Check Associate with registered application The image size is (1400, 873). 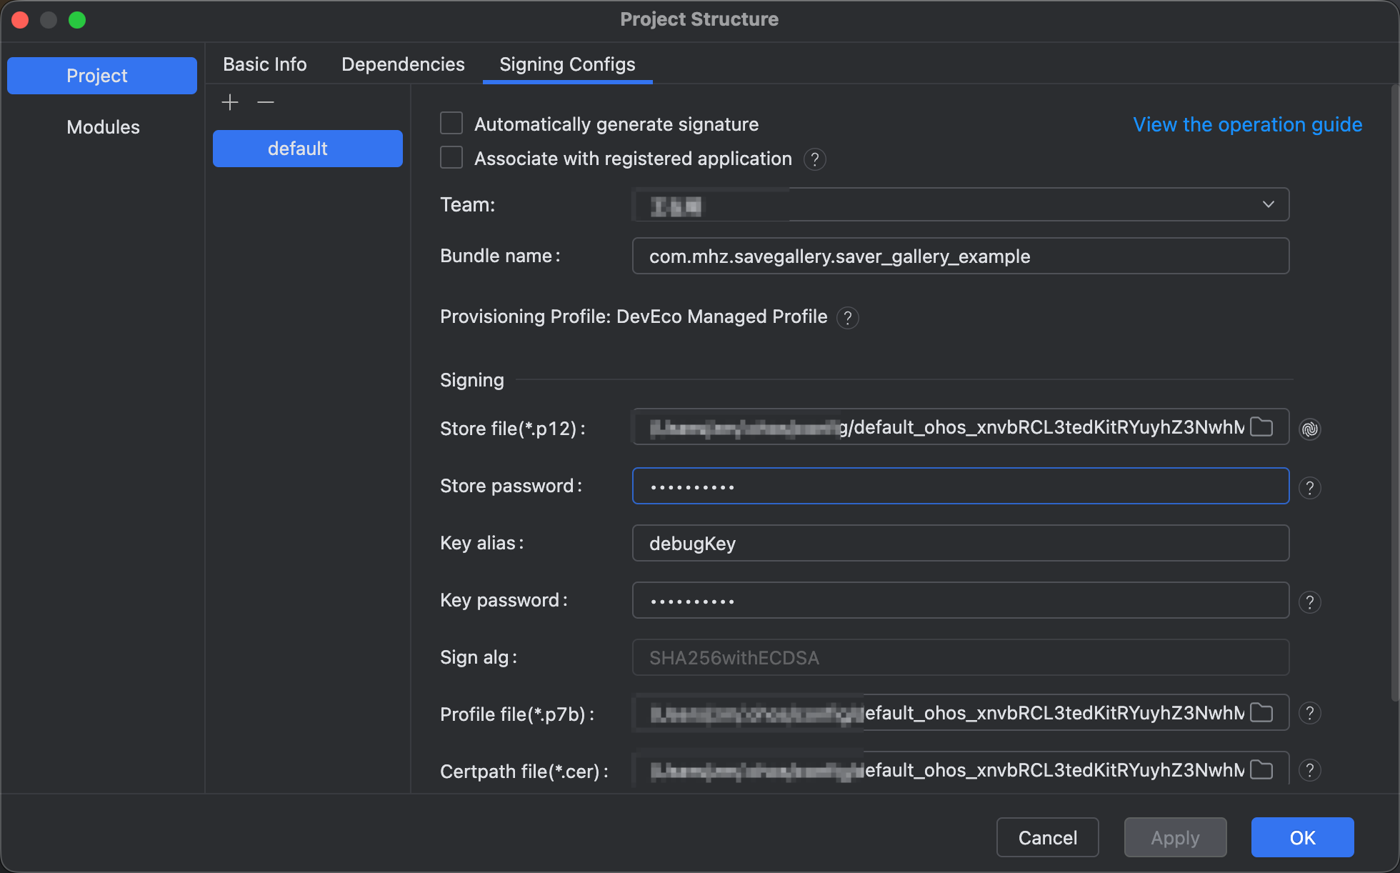(x=451, y=158)
